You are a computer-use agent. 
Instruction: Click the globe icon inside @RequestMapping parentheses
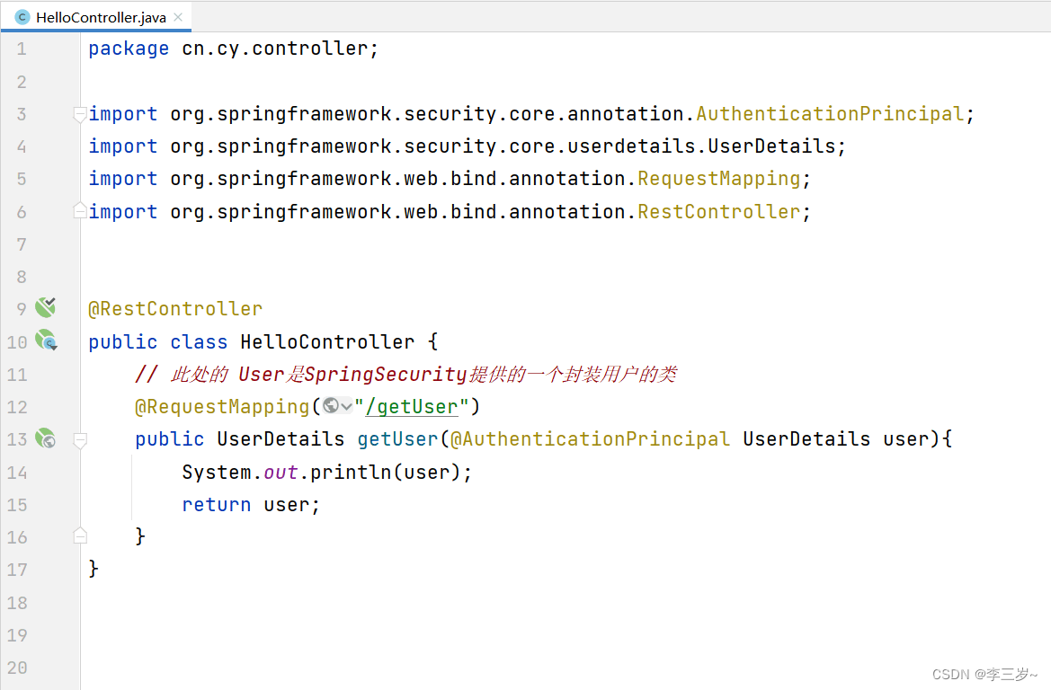pyautogui.click(x=331, y=406)
